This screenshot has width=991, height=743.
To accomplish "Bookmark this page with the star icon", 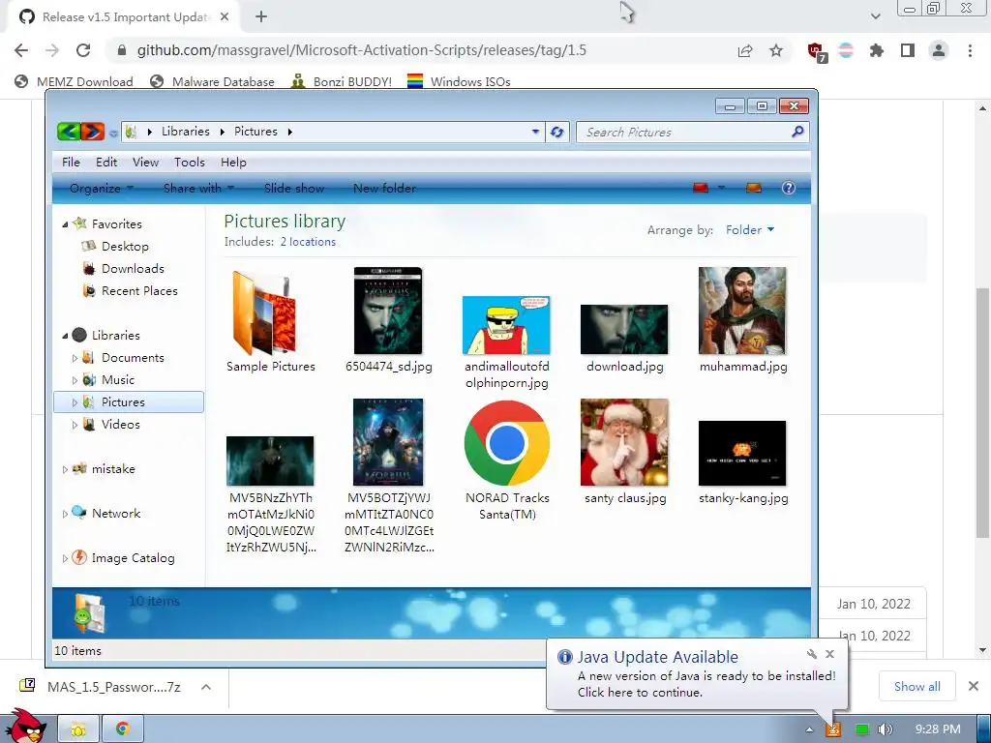I will click(x=776, y=50).
